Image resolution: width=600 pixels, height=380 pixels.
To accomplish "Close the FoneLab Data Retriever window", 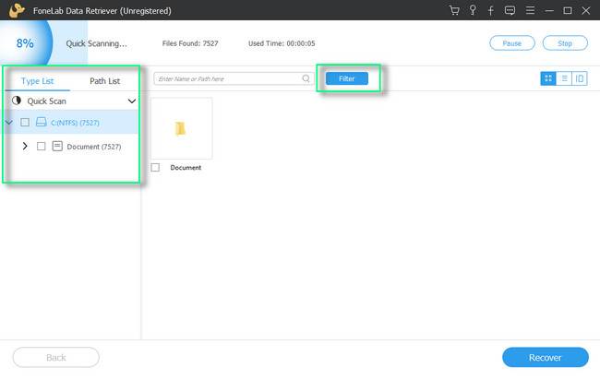I will click(586, 11).
